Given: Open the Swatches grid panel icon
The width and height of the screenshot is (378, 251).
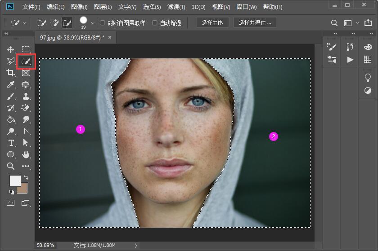Looking at the screenshot, I should pos(368,60).
